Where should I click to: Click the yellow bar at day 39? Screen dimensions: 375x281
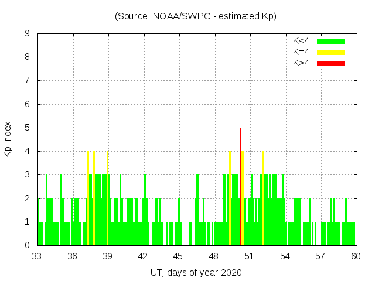[108, 199]
